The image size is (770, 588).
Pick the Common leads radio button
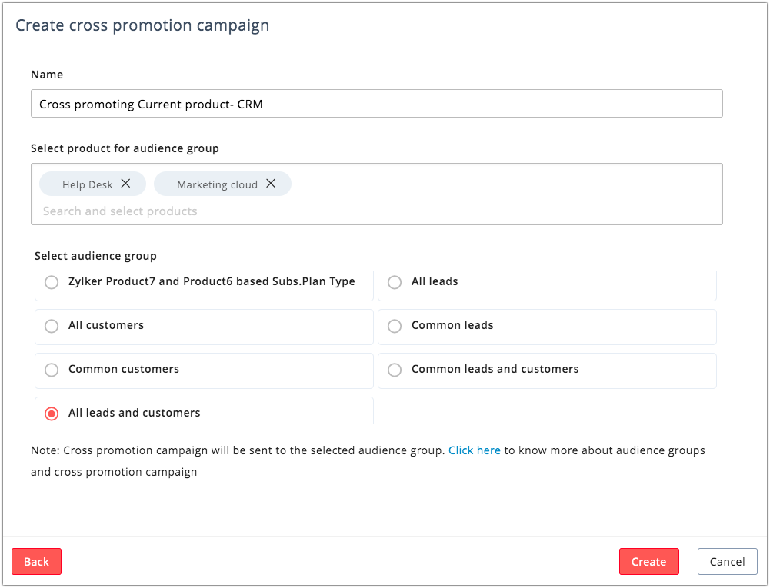point(395,326)
